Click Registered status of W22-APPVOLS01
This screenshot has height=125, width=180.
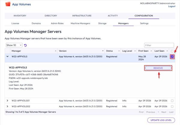click(112, 100)
